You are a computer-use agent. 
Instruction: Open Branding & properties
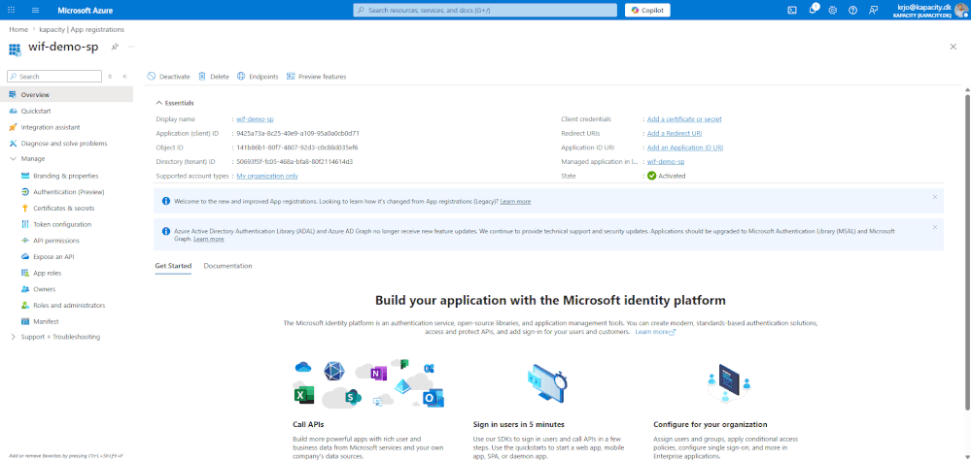pos(66,176)
